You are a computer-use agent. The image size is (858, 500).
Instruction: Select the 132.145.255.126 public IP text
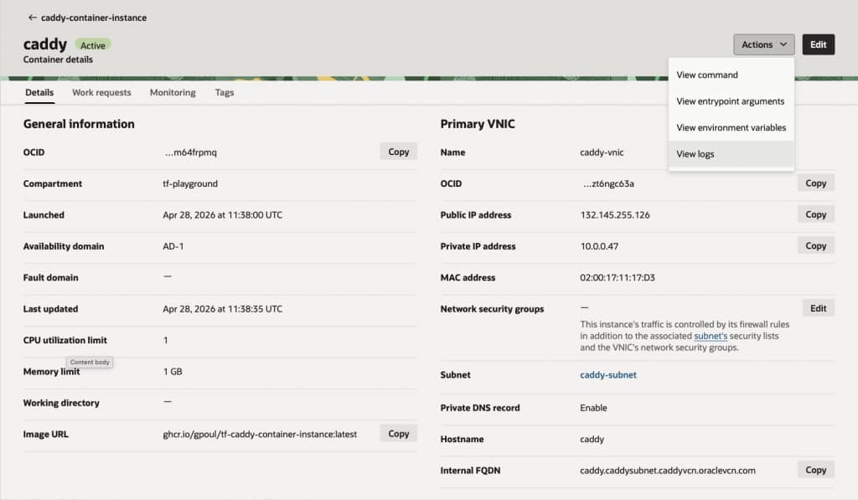615,215
